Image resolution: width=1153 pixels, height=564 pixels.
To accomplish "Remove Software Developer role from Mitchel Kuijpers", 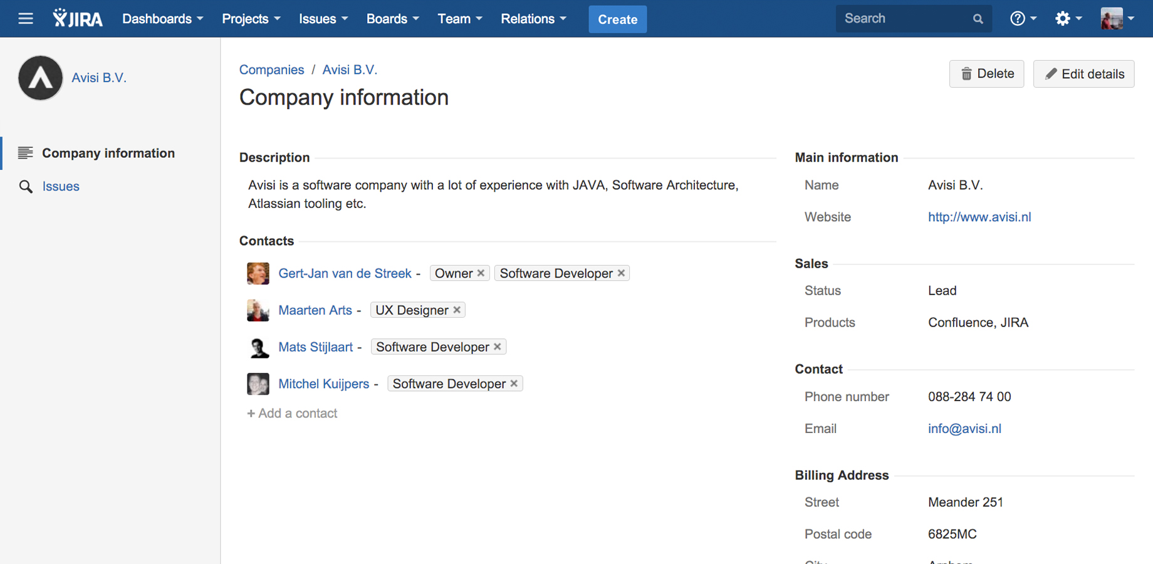I will [514, 384].
